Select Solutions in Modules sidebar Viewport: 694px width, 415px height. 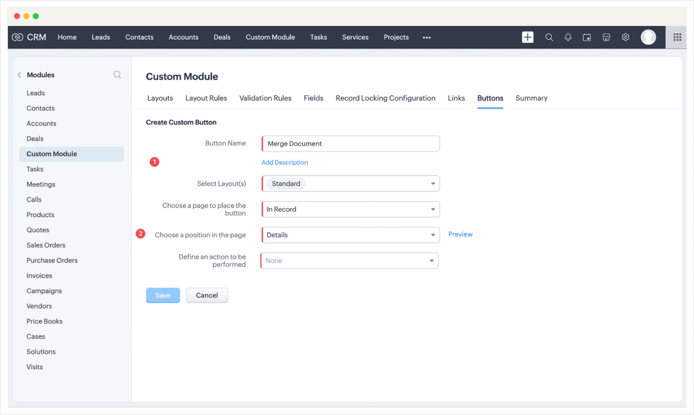click(41, 352)
